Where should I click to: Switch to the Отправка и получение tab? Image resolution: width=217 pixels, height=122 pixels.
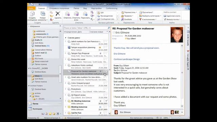click(59, 8)
